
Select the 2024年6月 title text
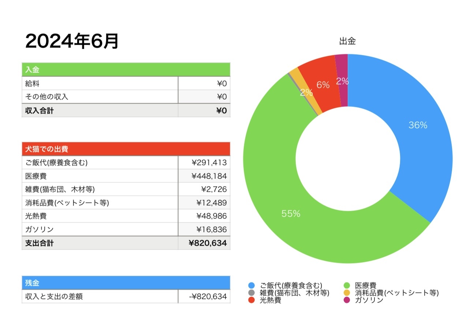coord(72,41)
